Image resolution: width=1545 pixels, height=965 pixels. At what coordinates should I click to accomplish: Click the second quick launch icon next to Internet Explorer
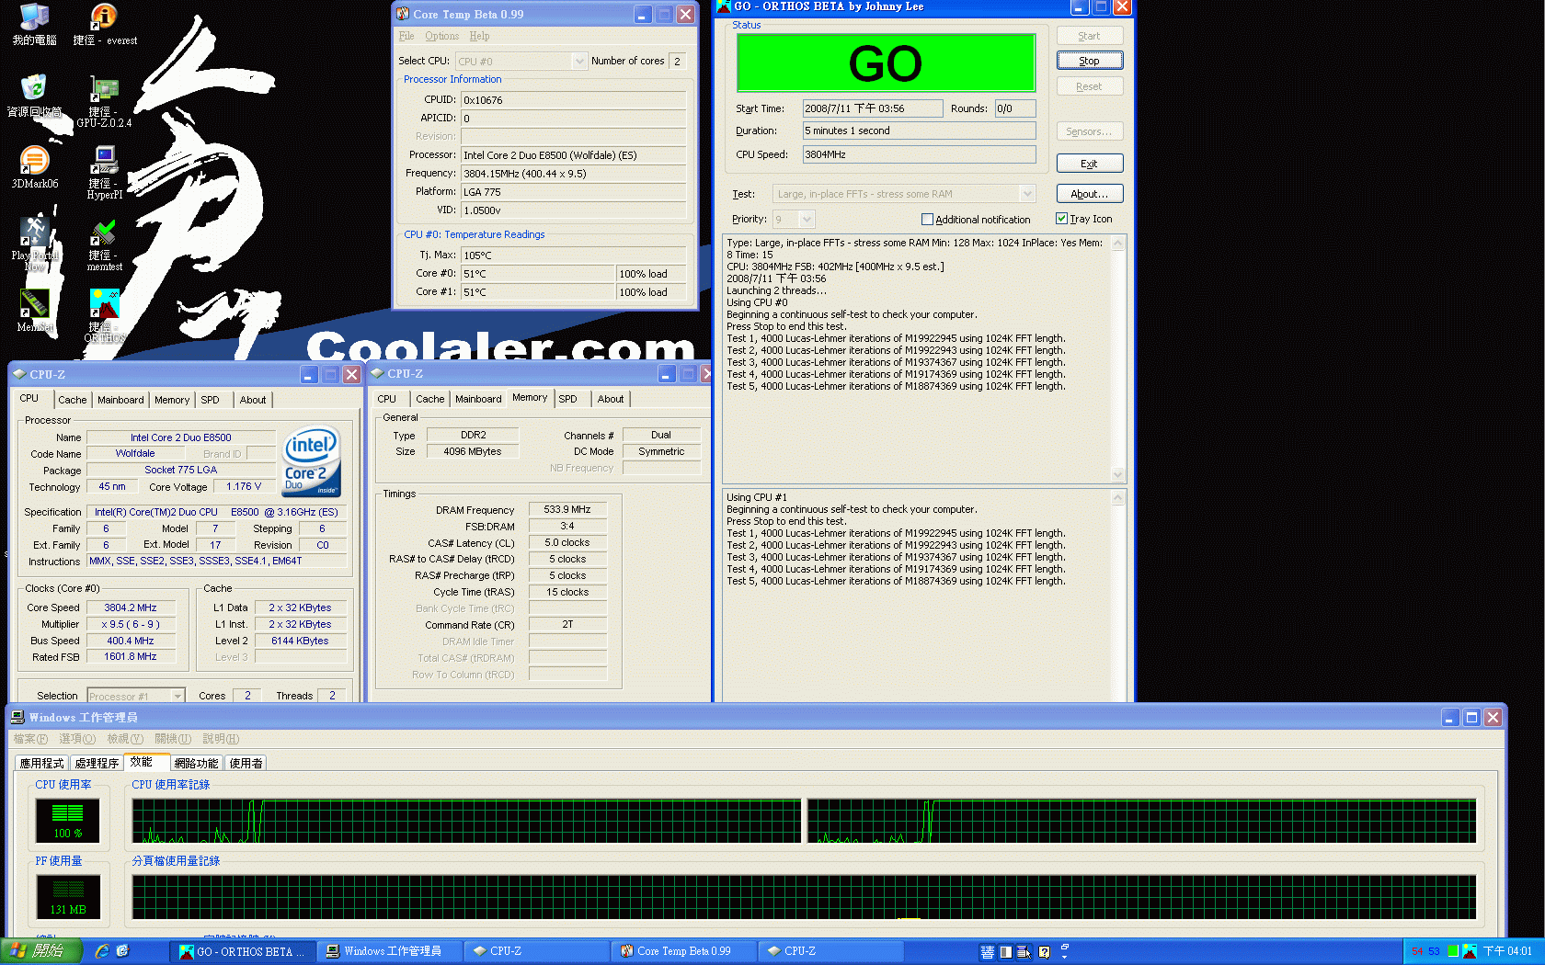pyautogui.click(x=122, y=951)
